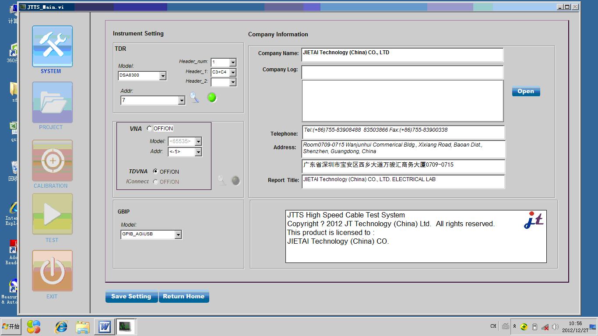Open the GBIP Model GPIB_AGiUSB dropdown
This screenshot has height=336, width=598.
(x=178, y=234)
